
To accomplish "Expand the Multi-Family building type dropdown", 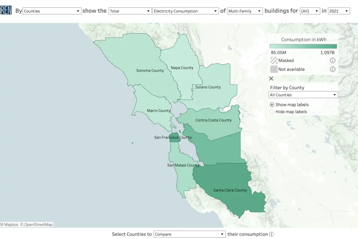I will [x=245, y=11].
